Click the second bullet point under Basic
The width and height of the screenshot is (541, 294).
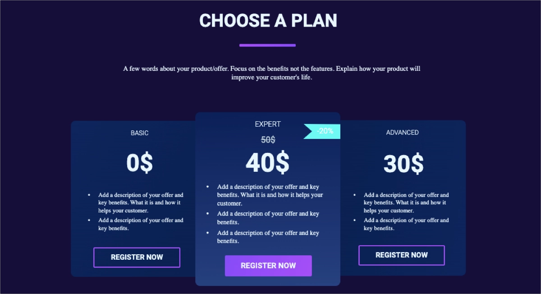[x=140, y=224]
